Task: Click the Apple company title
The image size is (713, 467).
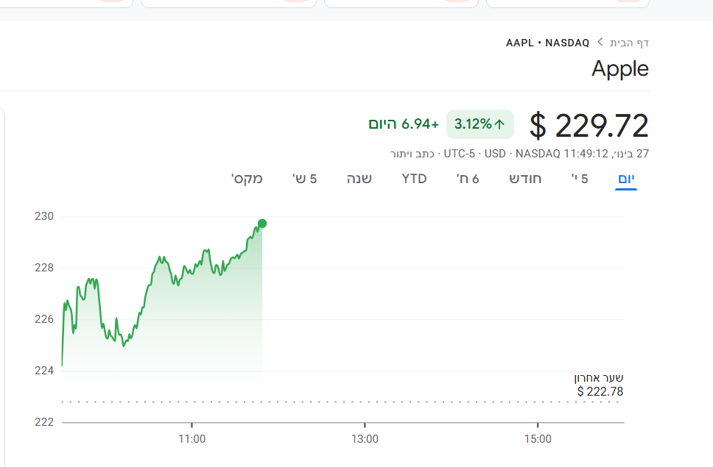Action: pos(620,69)
